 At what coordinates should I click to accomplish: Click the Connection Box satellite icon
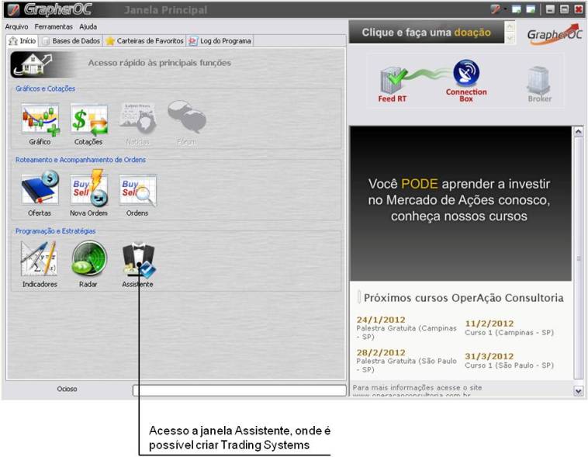[x=466, y=72]
